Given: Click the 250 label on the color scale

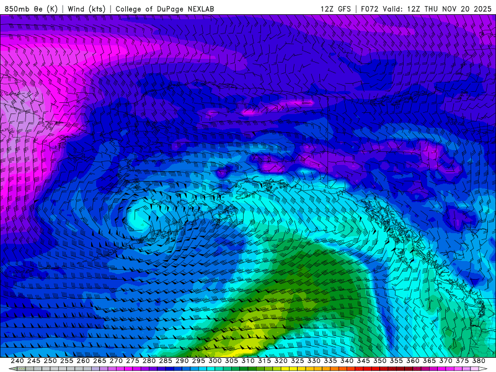Looking at the screenshot, I should point(50,361).
